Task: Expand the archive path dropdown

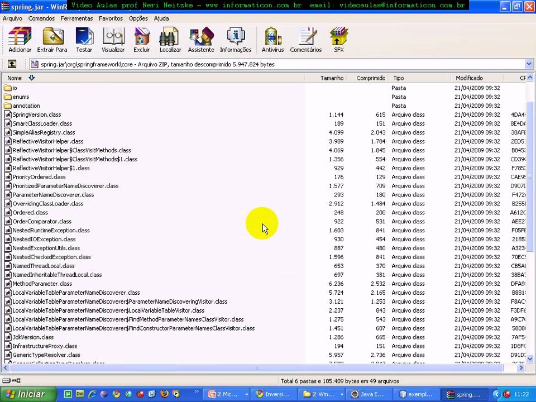Action: click(x=529, y=64)
